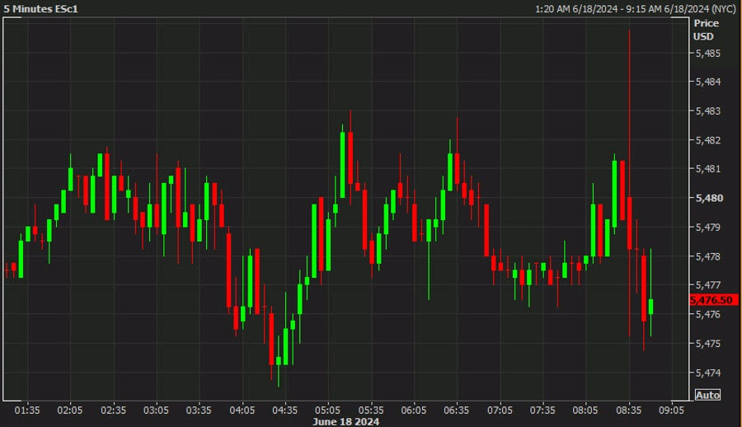This screenshot has width=742, height=427.
Task: Click the 'Price USD' axis label
Action: tap(706, 30)
